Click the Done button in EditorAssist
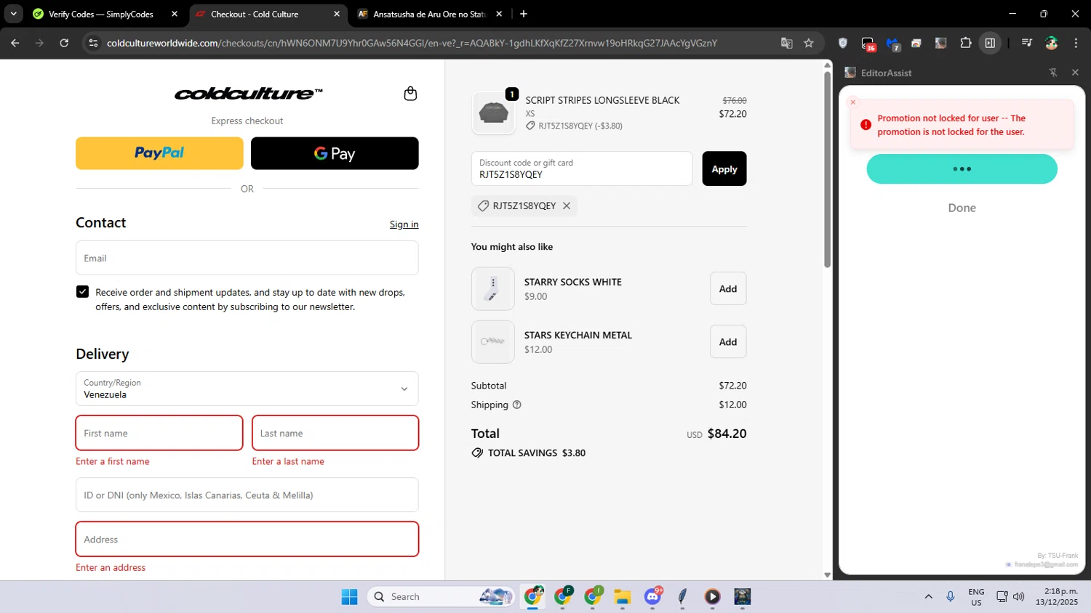 pos(962,208)
